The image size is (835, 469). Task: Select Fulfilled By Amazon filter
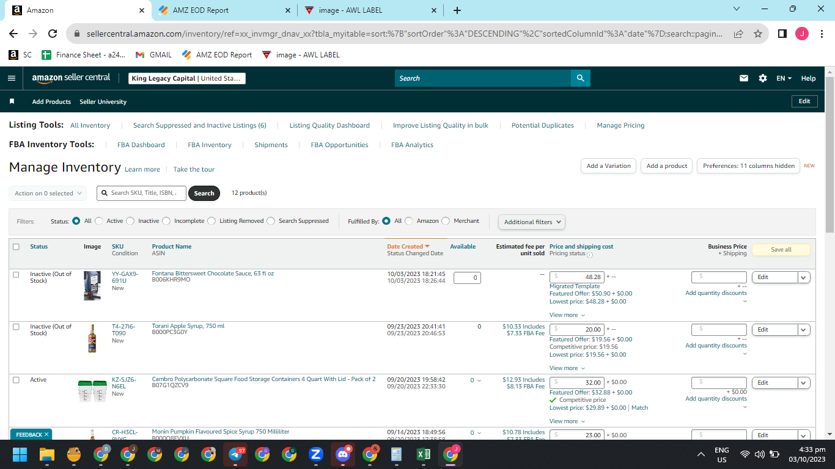click(409, 221)
